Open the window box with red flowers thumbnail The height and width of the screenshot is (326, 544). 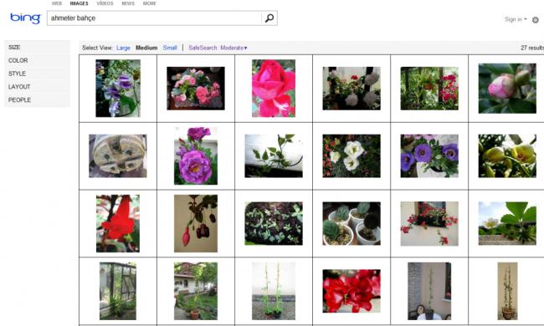(429, 223)
